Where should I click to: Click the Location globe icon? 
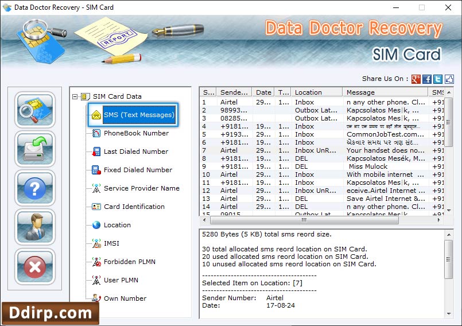pyautogui.click(x=96, y=225)
